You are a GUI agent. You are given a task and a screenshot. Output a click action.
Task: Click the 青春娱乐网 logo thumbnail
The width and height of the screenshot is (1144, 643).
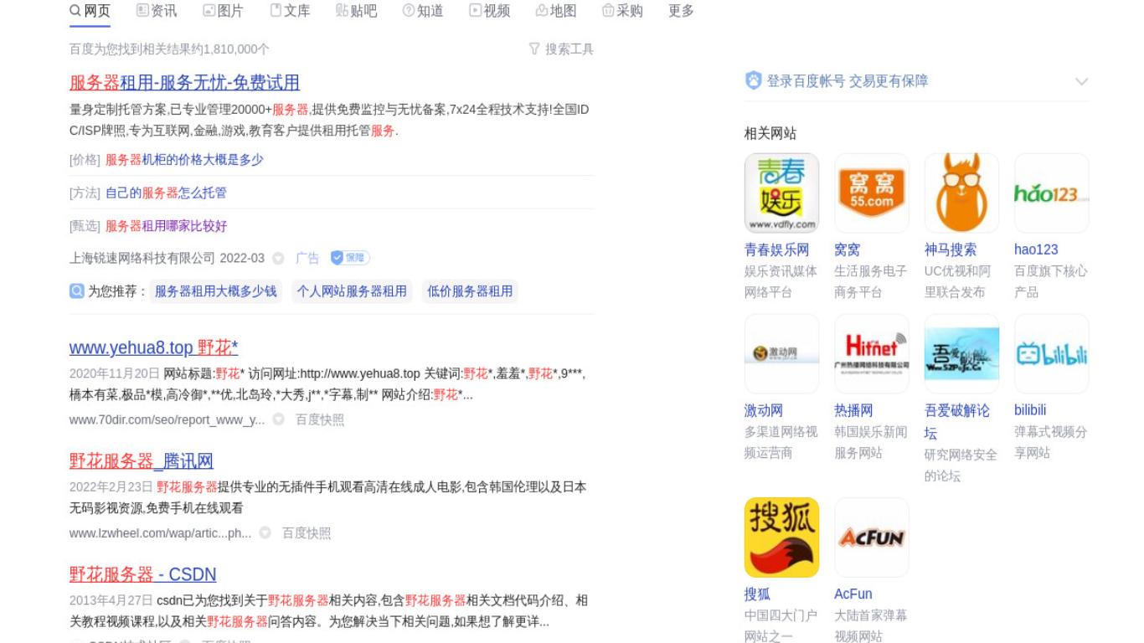781,193
